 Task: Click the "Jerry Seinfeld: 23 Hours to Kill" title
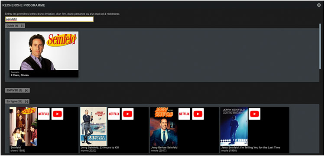click(100, 147)
